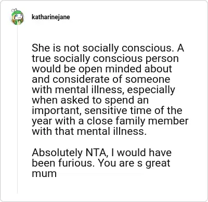Click the line 'and considerate of someone'
The height and width of the screenshot is (202, 208).
tap(101, 79)
